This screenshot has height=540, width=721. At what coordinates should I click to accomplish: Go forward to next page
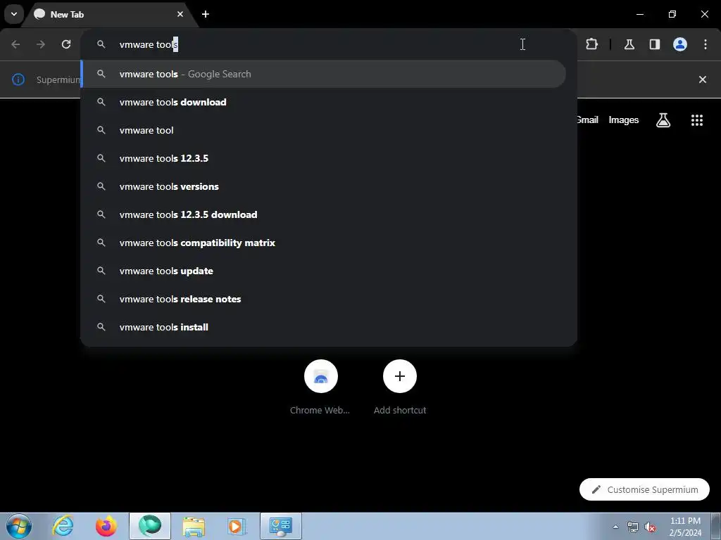pos(41,44)
